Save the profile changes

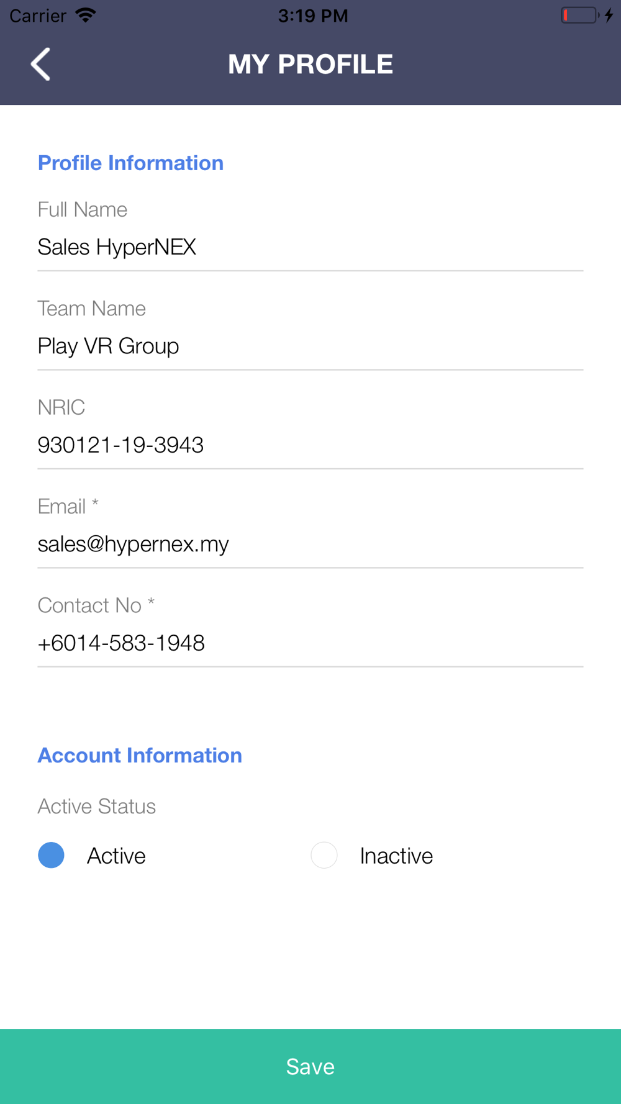tap(310, 1066)
